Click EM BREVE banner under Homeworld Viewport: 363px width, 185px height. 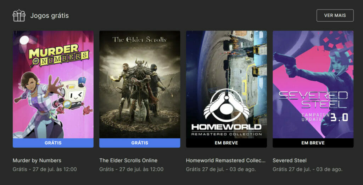tap(227, 143)
